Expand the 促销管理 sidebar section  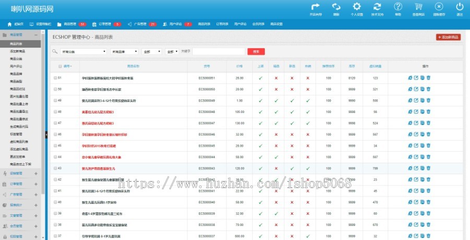click(36, 174)
